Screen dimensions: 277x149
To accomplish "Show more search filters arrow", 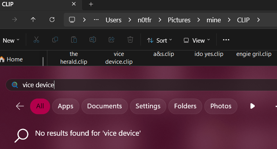I will click(252, 106).
